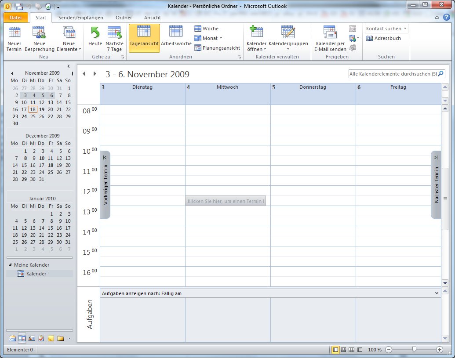Minimize the ribbon with caret icon
455x358 pixels.
(437, 18)
